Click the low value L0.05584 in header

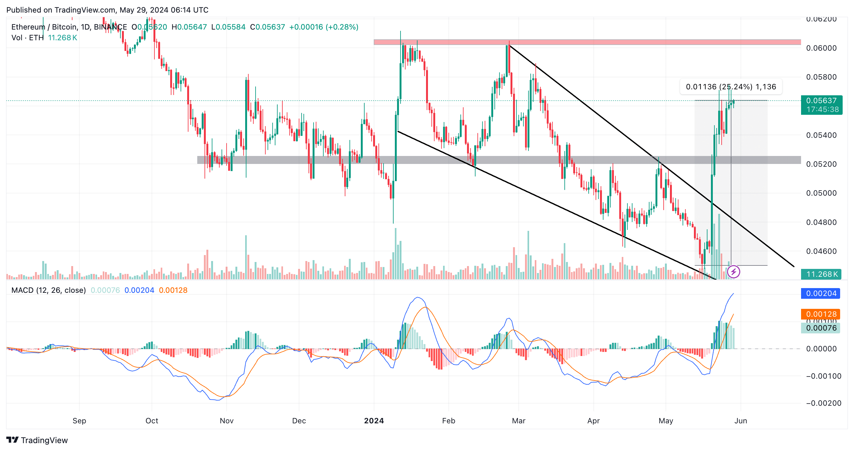point(228,27)
